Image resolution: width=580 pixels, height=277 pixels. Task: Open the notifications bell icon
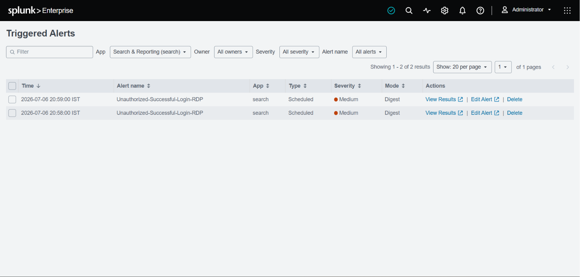[x=462, y=11]
